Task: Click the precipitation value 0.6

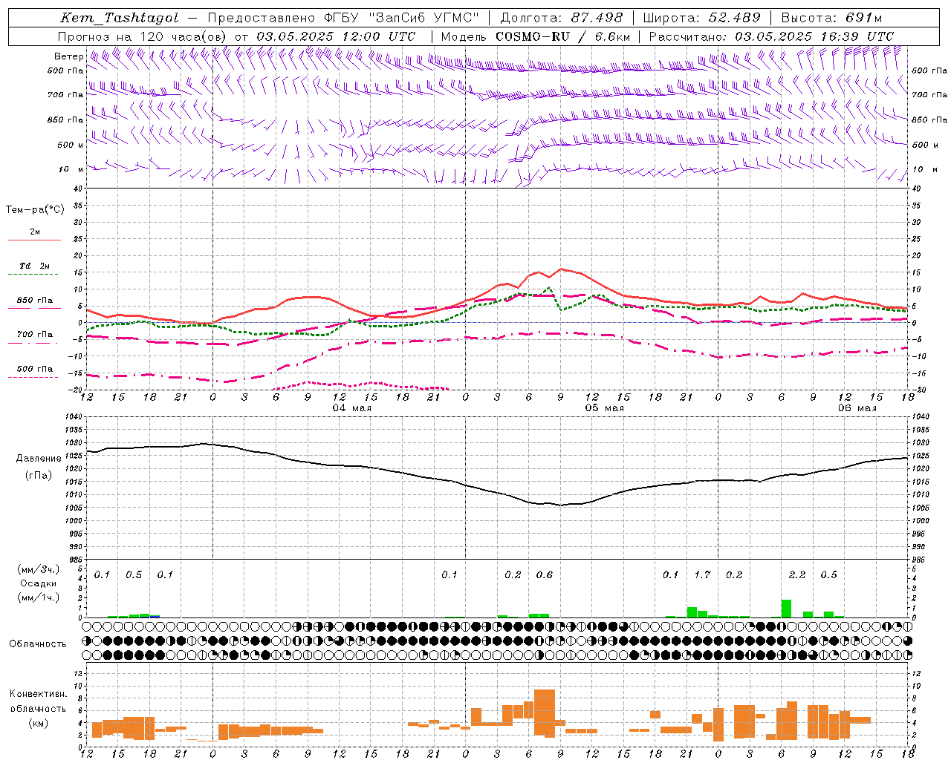Action: click(545, 574)
